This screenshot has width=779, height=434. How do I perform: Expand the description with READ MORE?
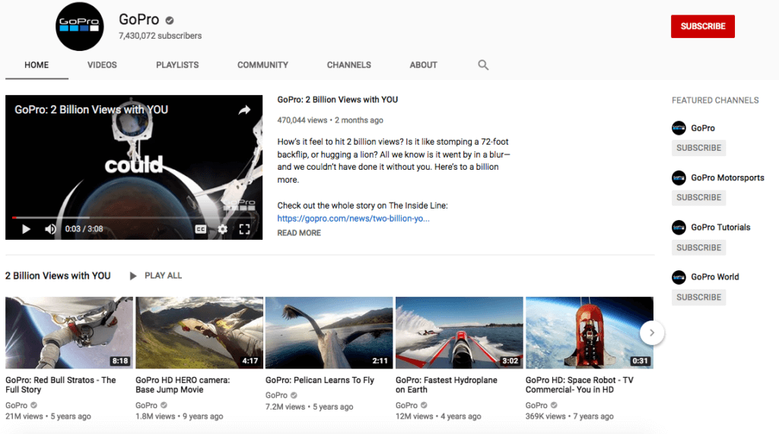[299, 233]
